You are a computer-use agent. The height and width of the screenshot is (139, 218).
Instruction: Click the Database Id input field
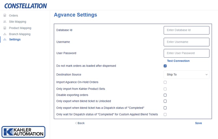(x=186, y=30)
